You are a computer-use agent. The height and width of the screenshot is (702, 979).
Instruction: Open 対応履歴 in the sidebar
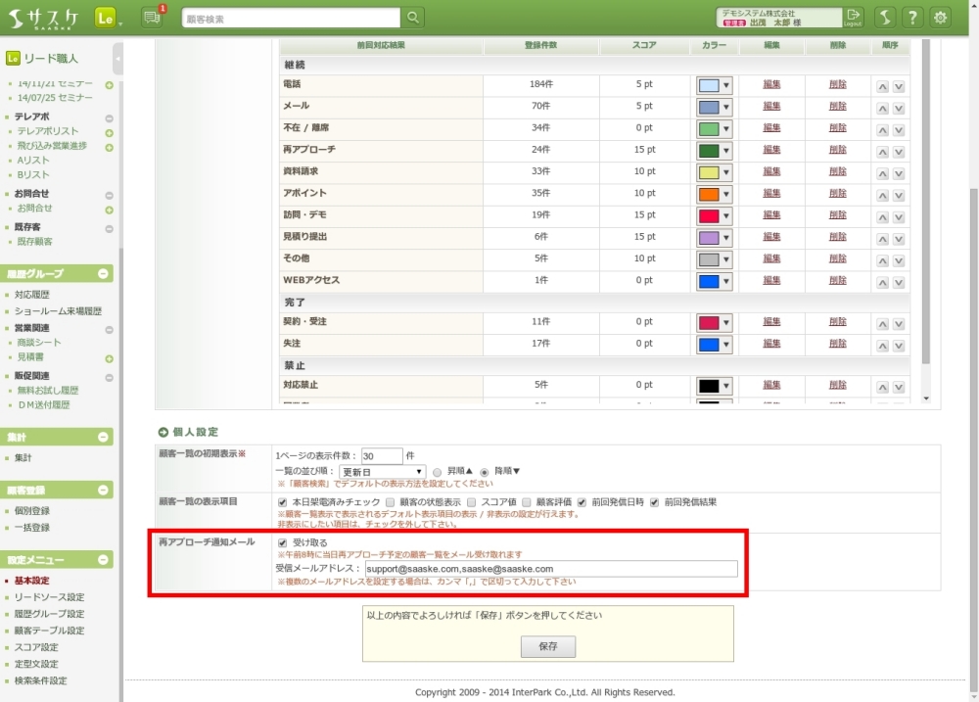(32, 295)
